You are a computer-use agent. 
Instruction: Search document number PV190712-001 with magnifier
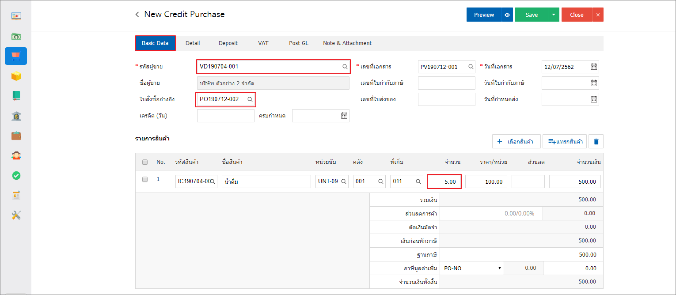(471, 67)
